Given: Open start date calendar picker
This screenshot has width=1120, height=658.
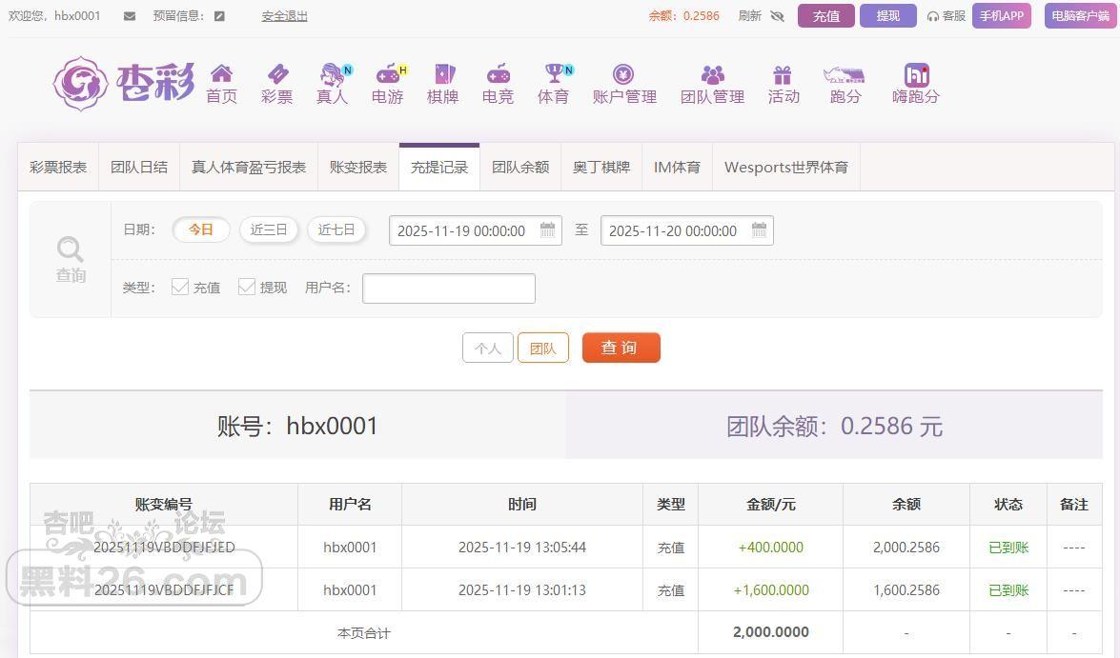Looking at the screenshot, I should point(547,230).
